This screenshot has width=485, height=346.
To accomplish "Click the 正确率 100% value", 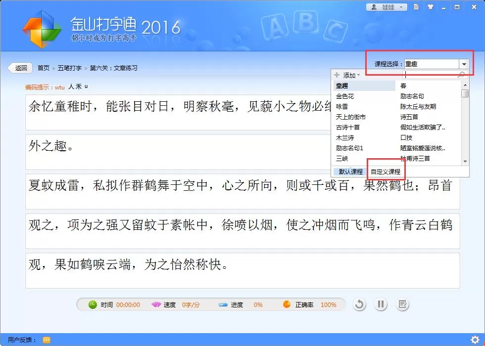I will click(328, 305).
